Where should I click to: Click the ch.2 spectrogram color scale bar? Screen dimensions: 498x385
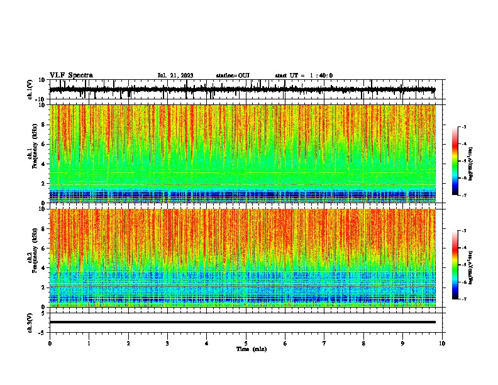[455, 265]
